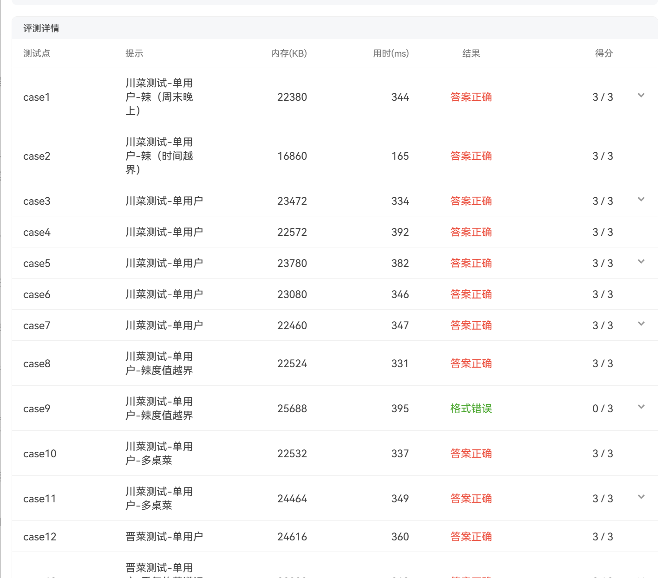This screenshot has height=578, width=668.
Task: Click the 提示 column header
Action: click(x=134, y=53)
